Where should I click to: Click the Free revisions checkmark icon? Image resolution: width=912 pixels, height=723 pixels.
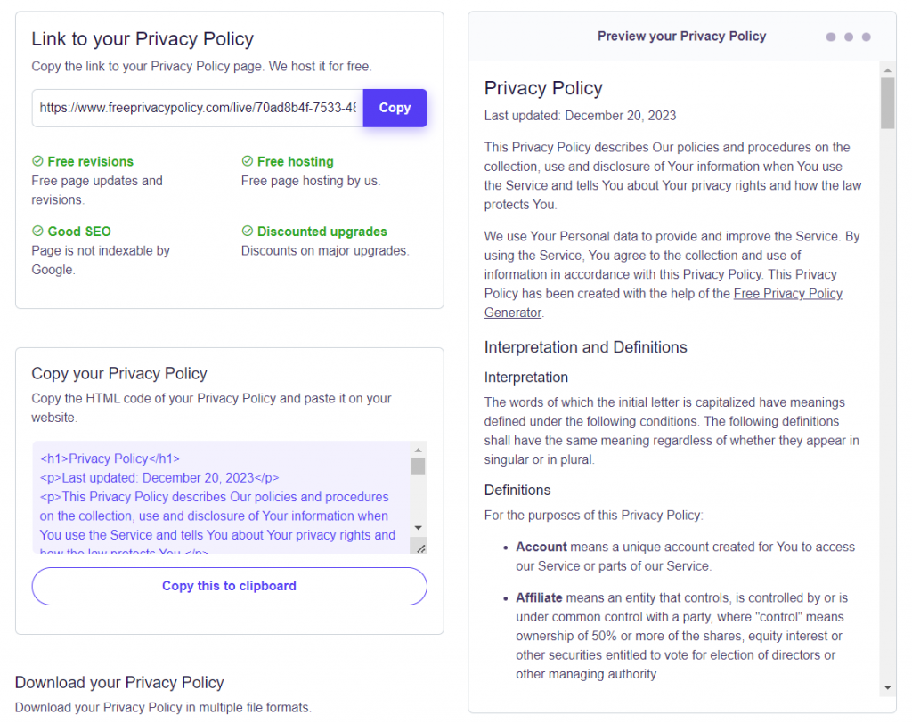pyautogui.click(x=37, y=161)
